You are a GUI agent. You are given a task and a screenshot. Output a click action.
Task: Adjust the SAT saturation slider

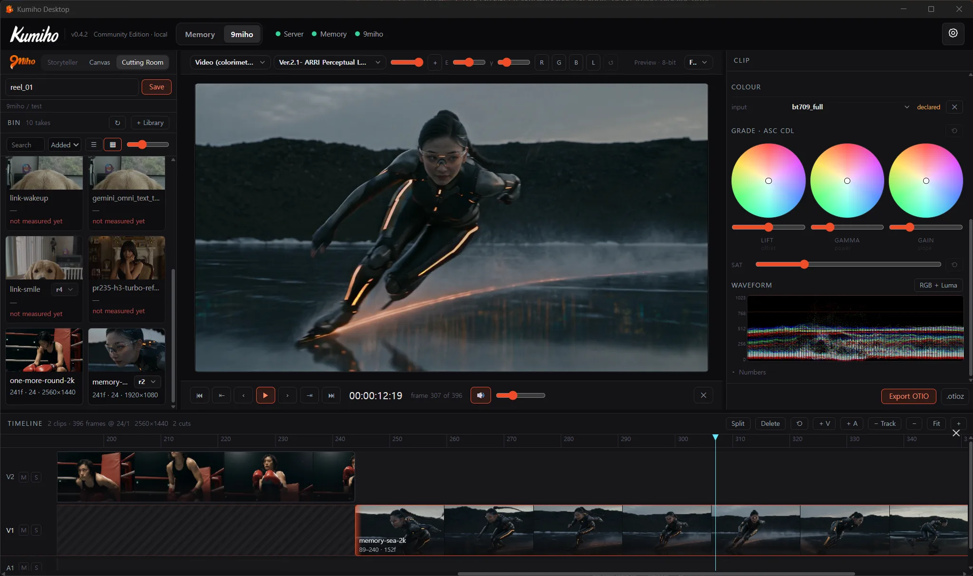(x=848, y=264)
